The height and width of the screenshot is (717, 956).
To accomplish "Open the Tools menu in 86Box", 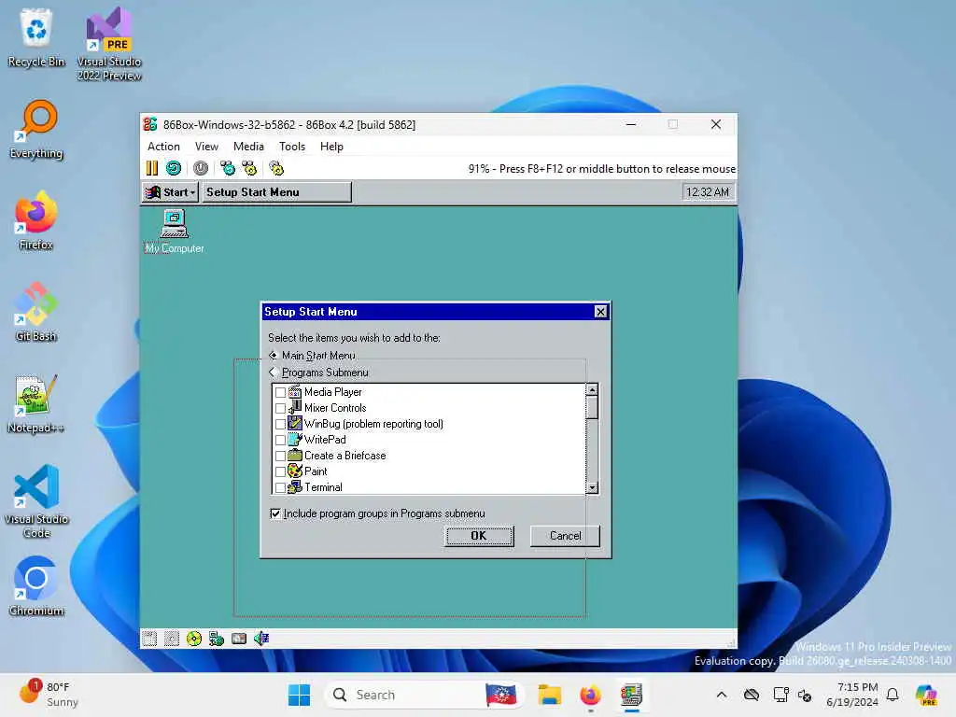I will tap(292, 147).
